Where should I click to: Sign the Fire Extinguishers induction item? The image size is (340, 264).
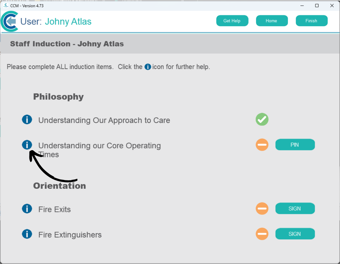click(295, 234)
